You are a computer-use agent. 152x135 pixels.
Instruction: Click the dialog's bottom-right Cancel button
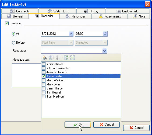(136, 128)
